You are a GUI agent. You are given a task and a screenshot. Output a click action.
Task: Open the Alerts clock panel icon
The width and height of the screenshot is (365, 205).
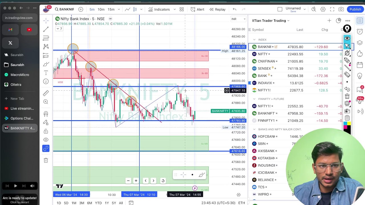pos(360,31)
